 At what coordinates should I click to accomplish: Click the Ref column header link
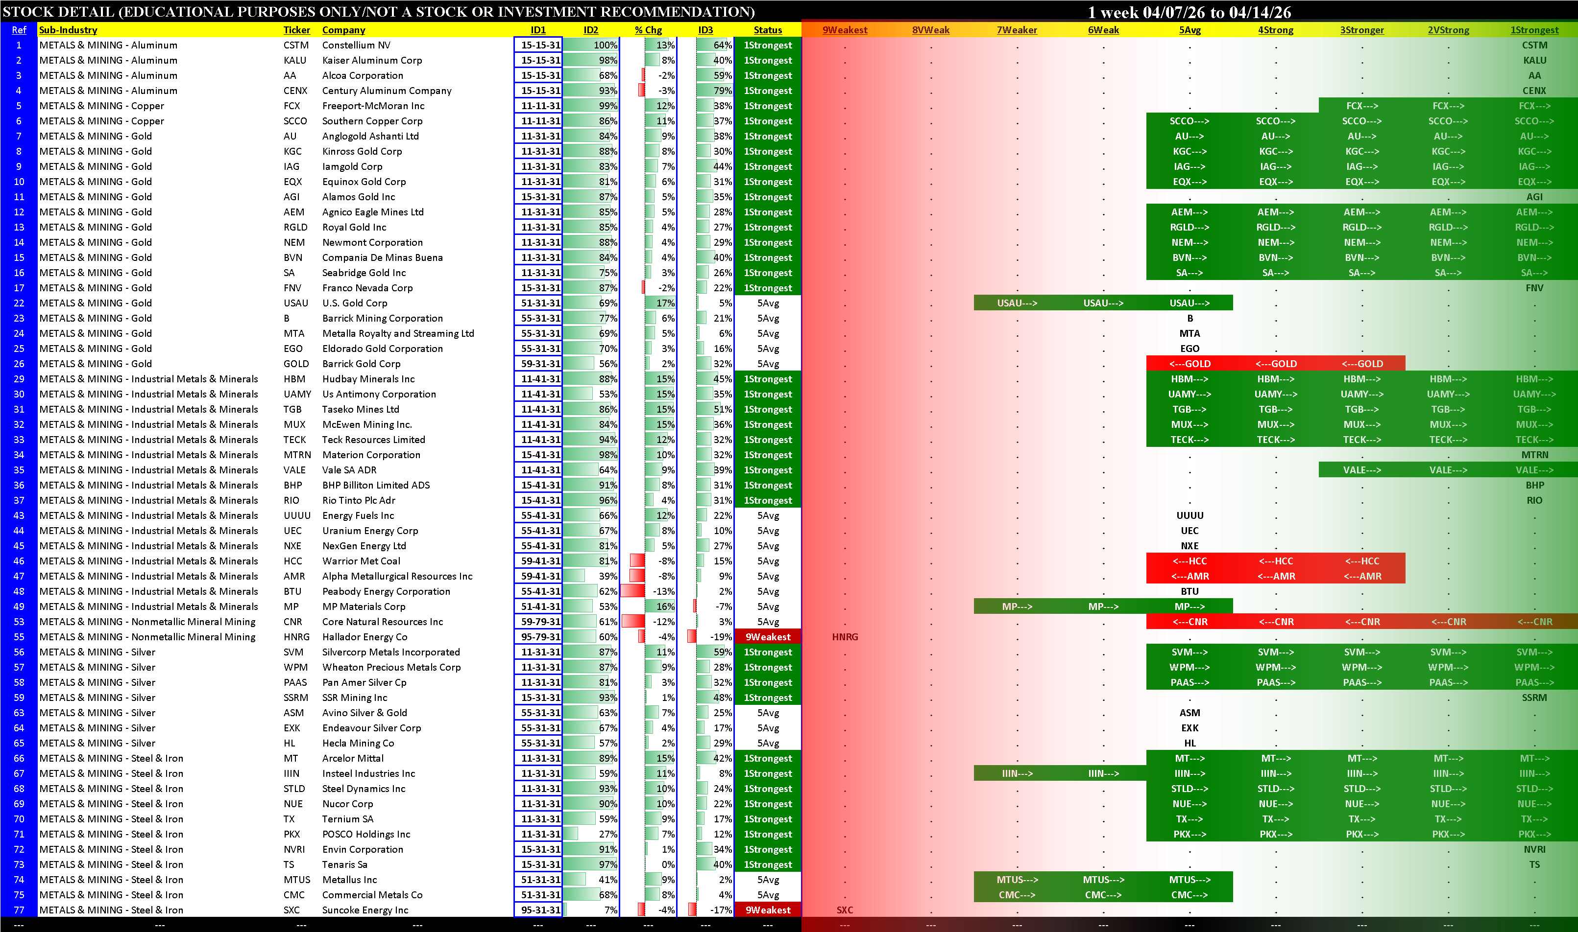19,29
